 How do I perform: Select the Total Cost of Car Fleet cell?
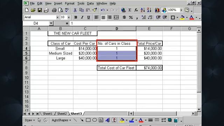point(117,68)
